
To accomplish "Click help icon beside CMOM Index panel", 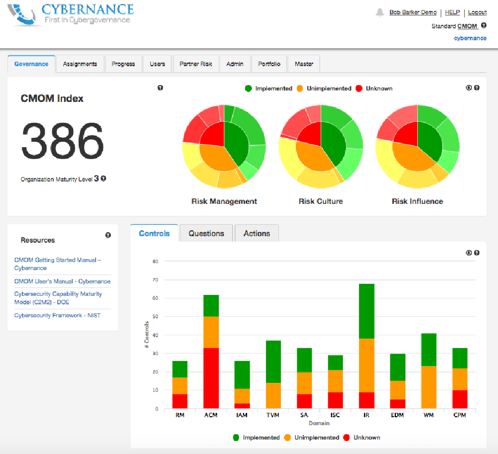I will click(x=160, y=88).
